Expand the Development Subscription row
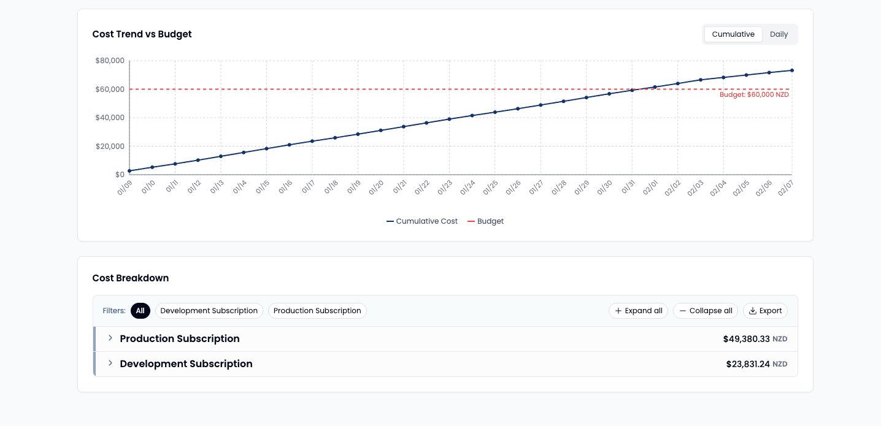 pyautogui.click(x=186, y=363)
